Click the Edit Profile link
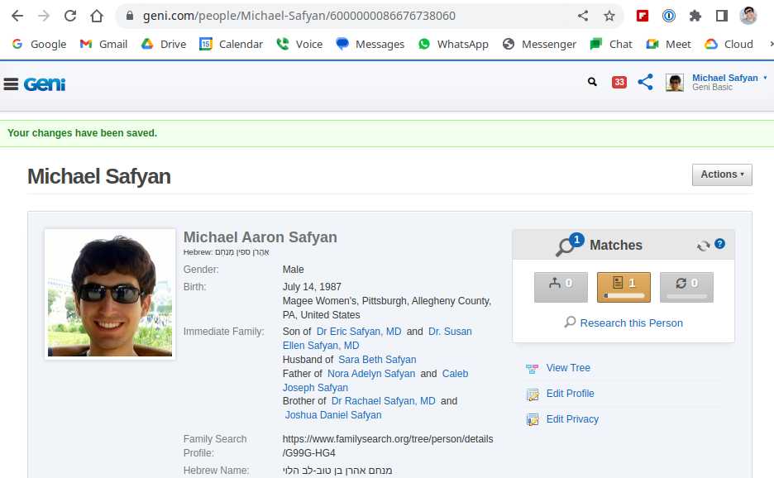 pyautogui.click(x=570, y=394)
